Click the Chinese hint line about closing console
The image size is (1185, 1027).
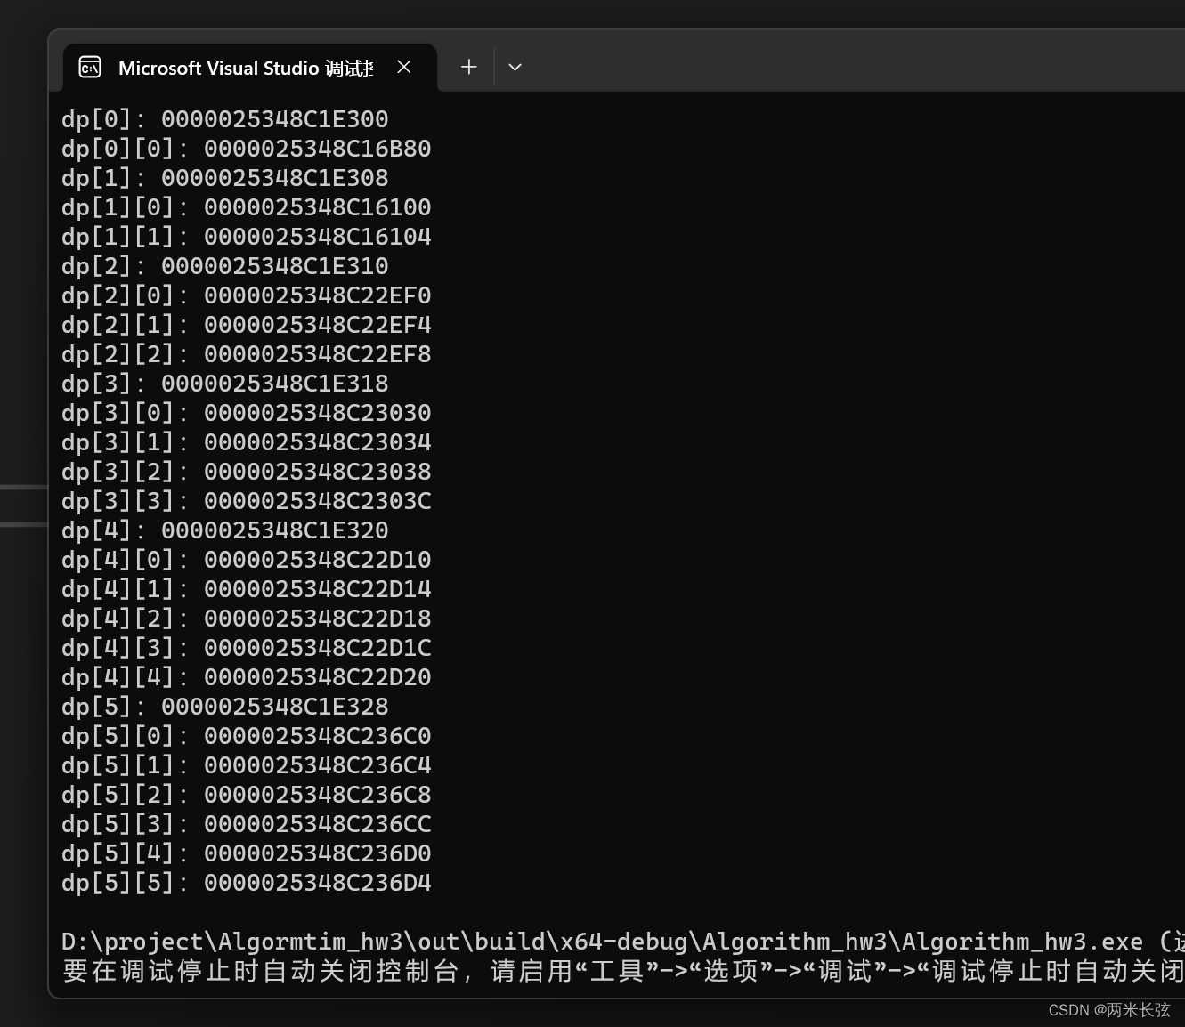623,971
